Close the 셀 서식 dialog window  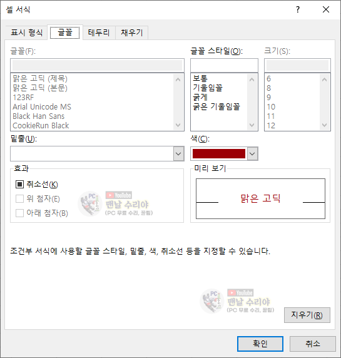click(x=326, y=9)
